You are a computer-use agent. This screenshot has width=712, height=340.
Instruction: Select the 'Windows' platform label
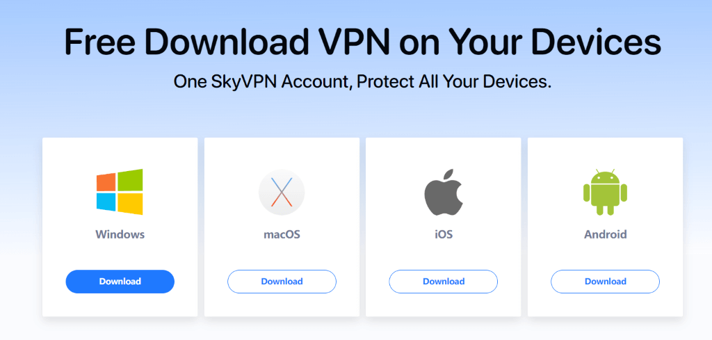coord(120,234)
